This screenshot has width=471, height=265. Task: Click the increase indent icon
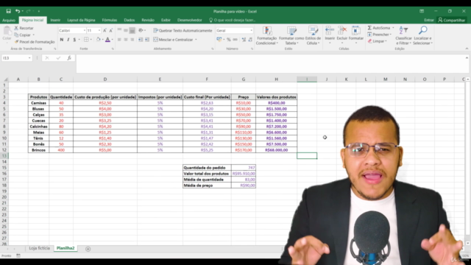(x=147, y=39)
